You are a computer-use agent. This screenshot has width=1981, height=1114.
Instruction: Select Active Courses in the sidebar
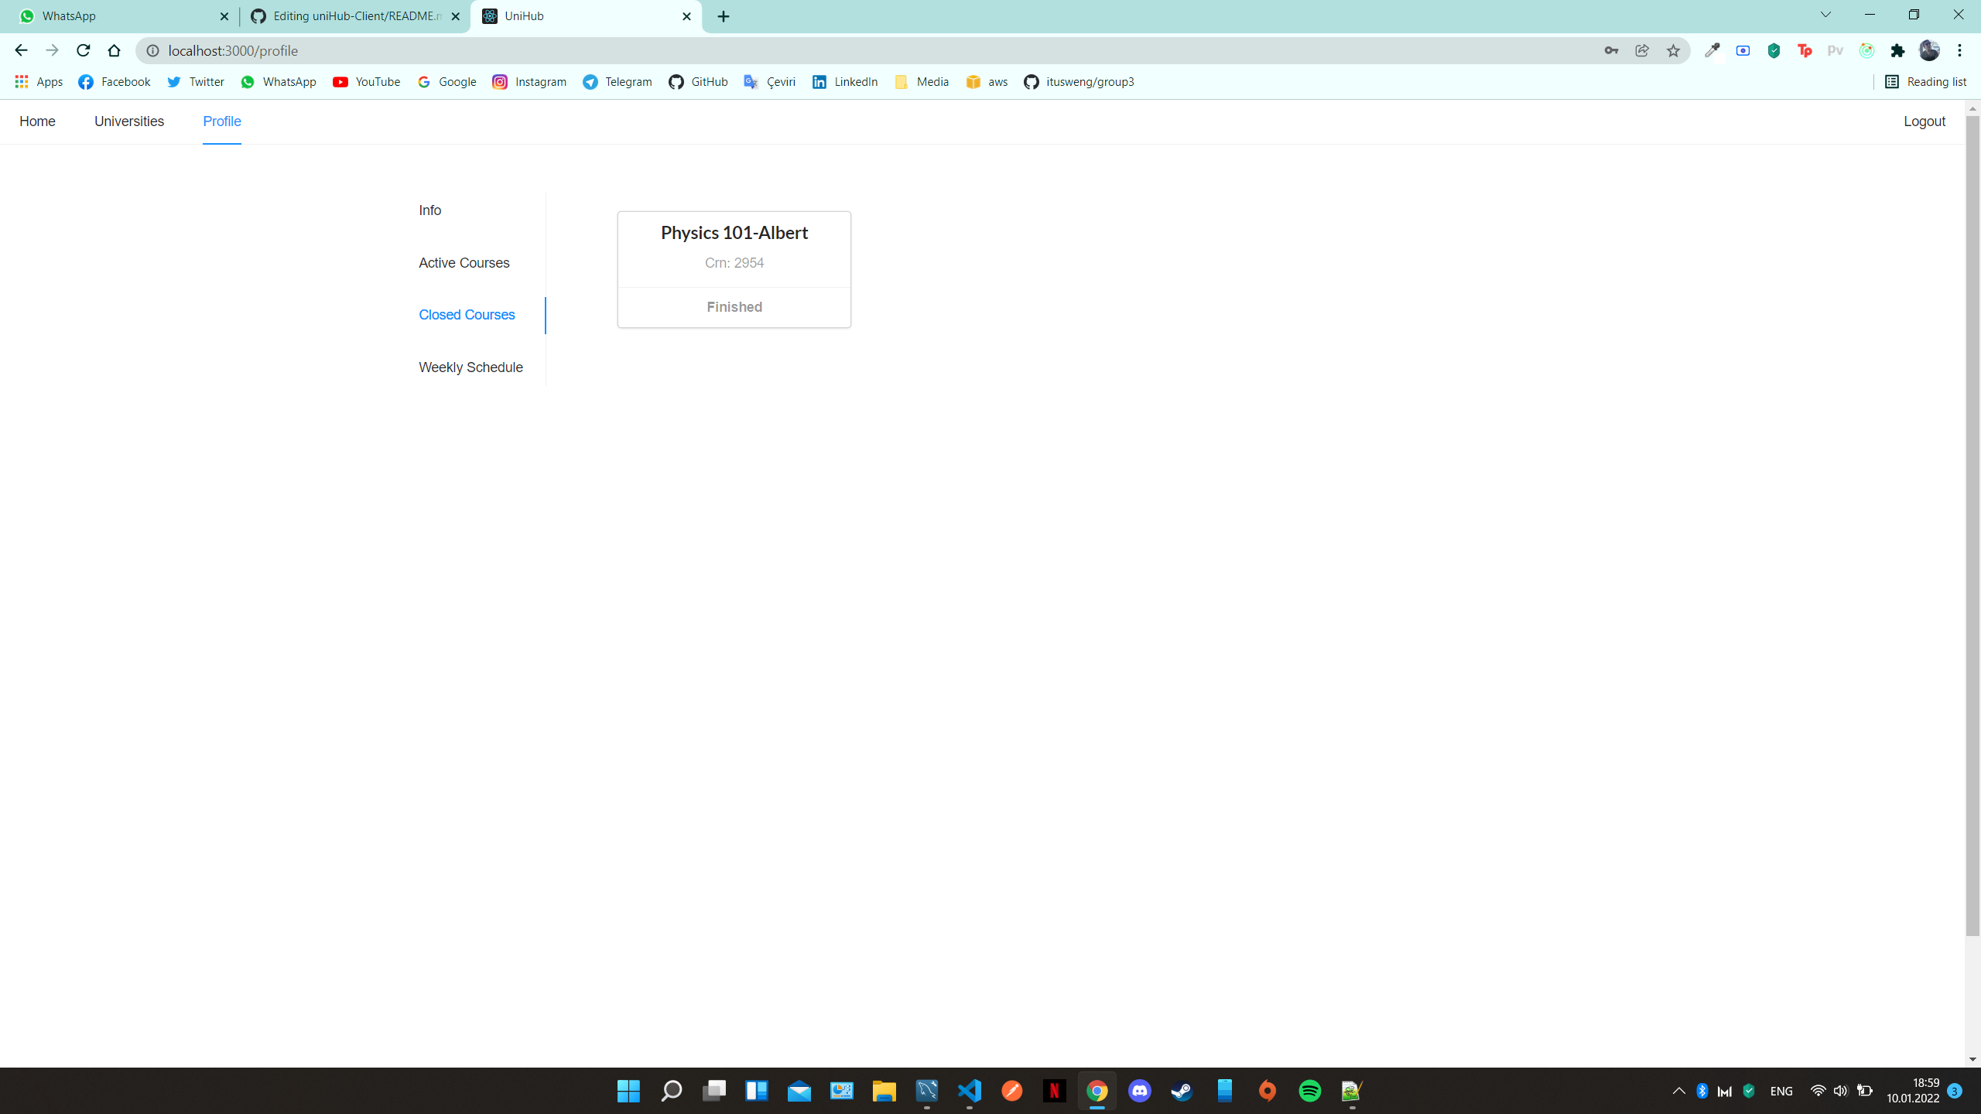coord(464,262)
